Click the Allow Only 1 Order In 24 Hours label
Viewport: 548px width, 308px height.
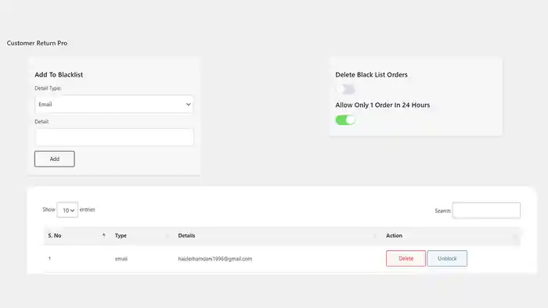point(382,105)
